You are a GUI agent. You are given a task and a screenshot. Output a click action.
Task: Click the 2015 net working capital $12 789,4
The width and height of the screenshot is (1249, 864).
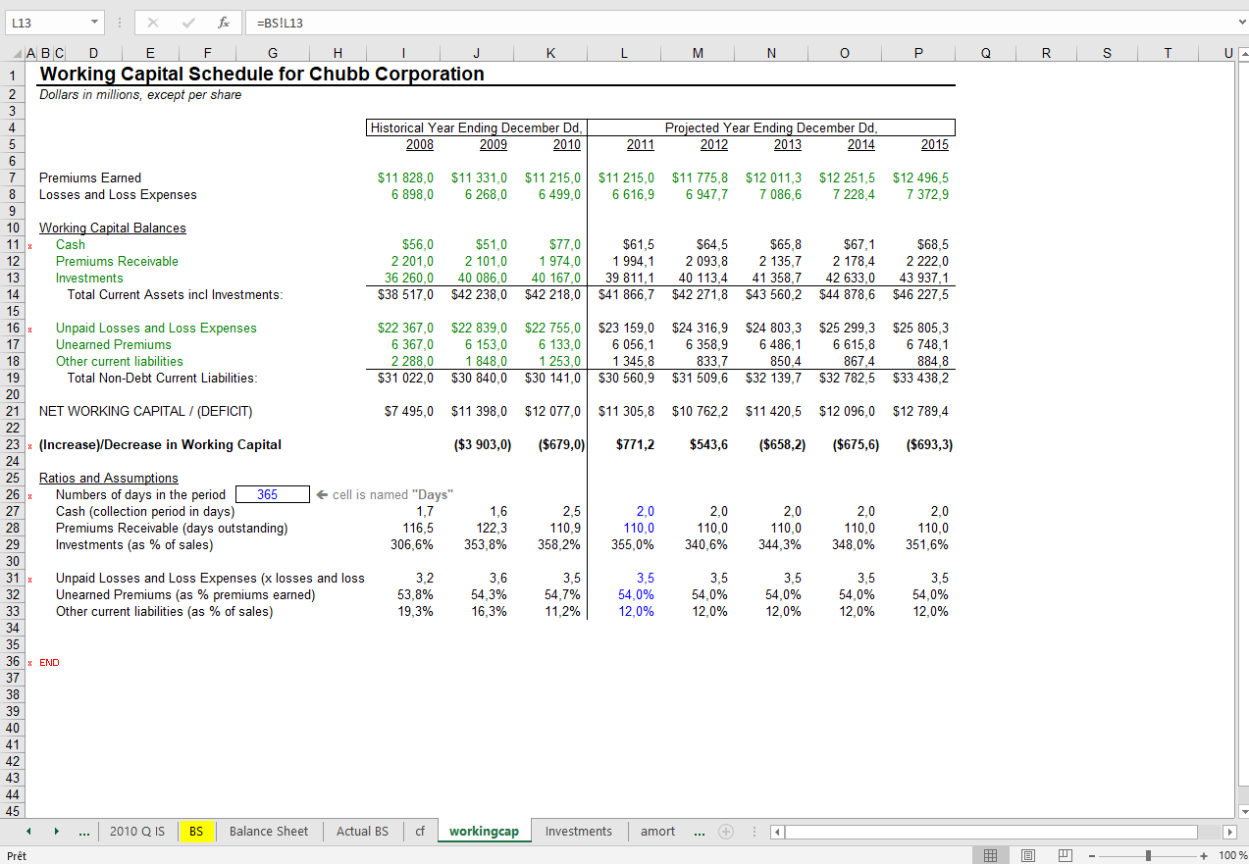point(920,411)
